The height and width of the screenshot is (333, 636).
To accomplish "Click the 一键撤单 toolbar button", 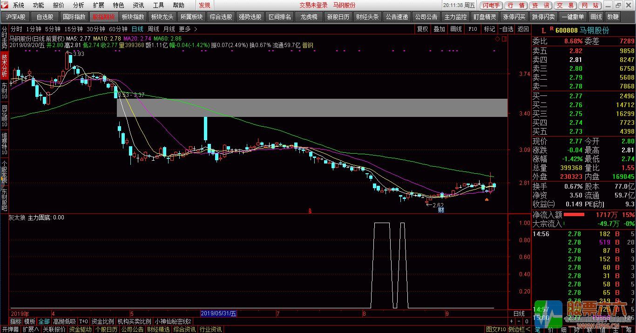I will tap(573, 17).
